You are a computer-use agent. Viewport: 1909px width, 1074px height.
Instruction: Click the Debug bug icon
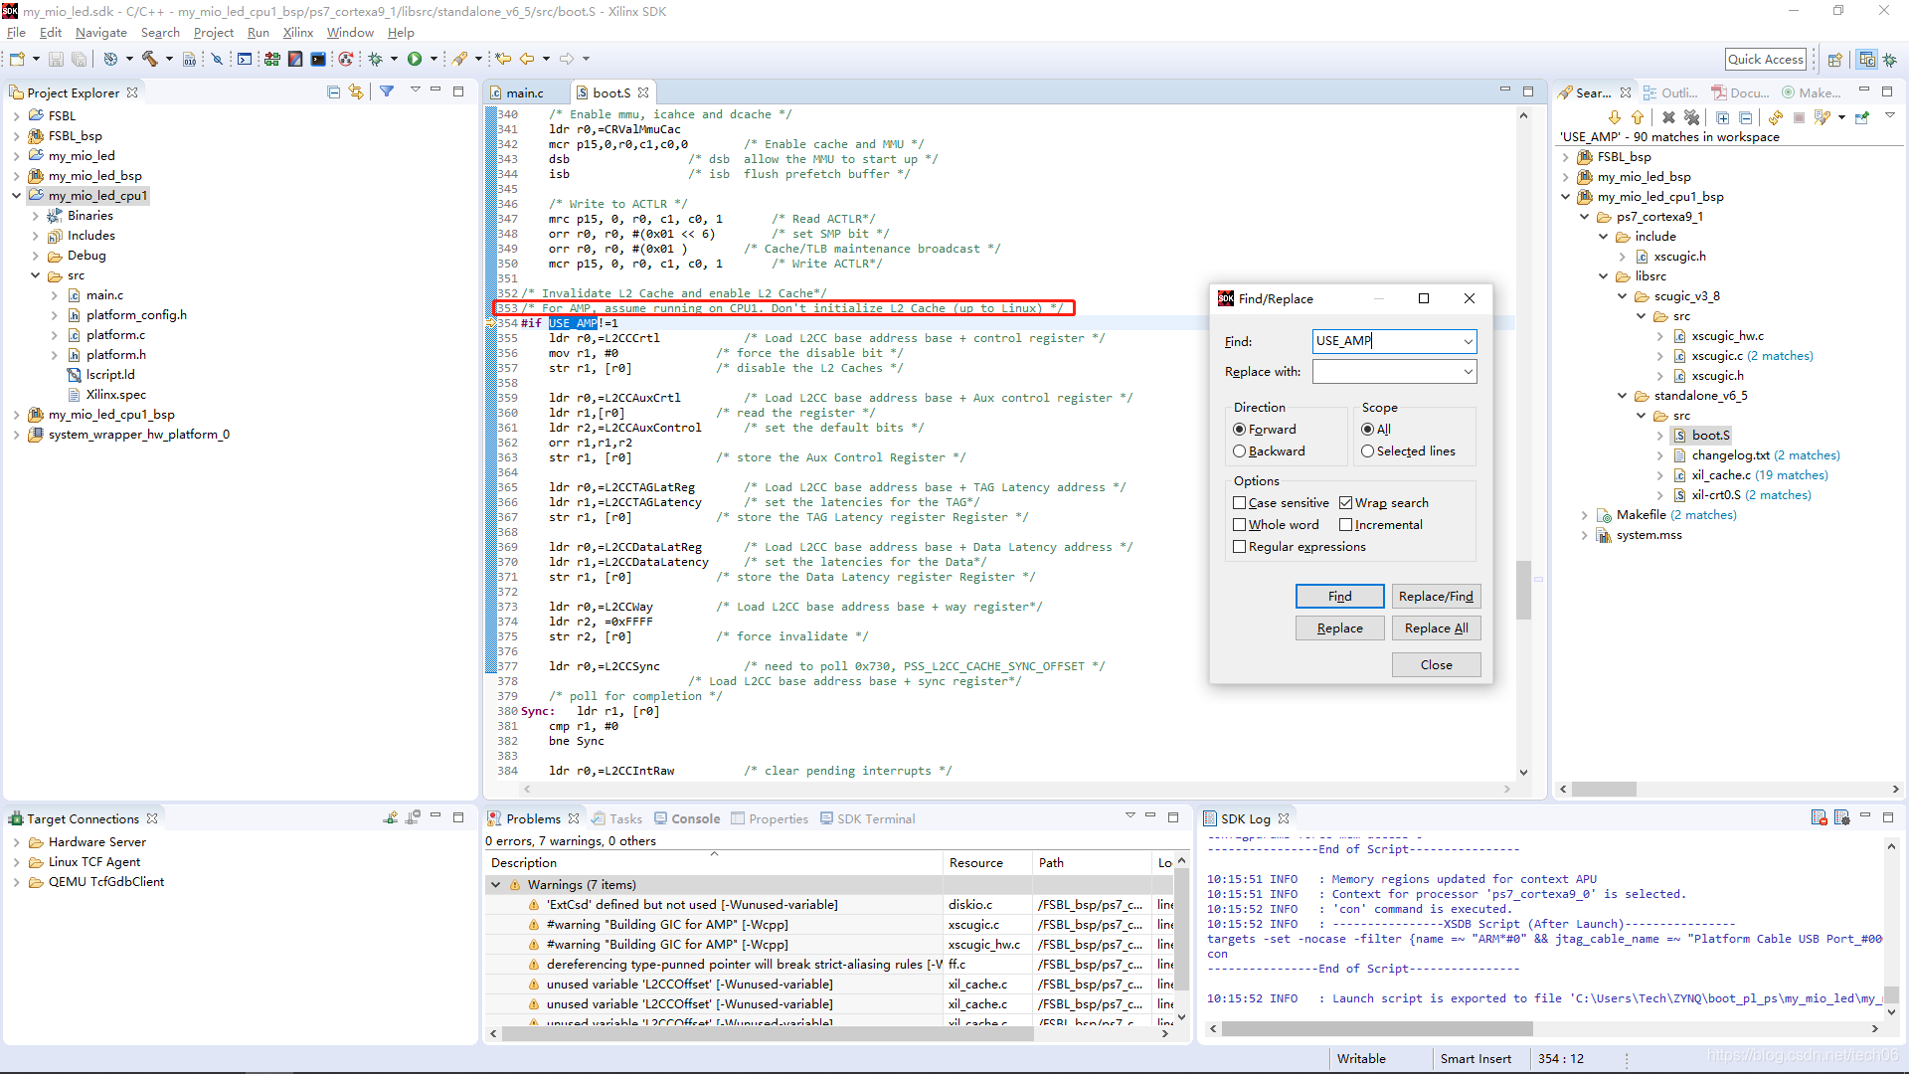tap(376, 59)
